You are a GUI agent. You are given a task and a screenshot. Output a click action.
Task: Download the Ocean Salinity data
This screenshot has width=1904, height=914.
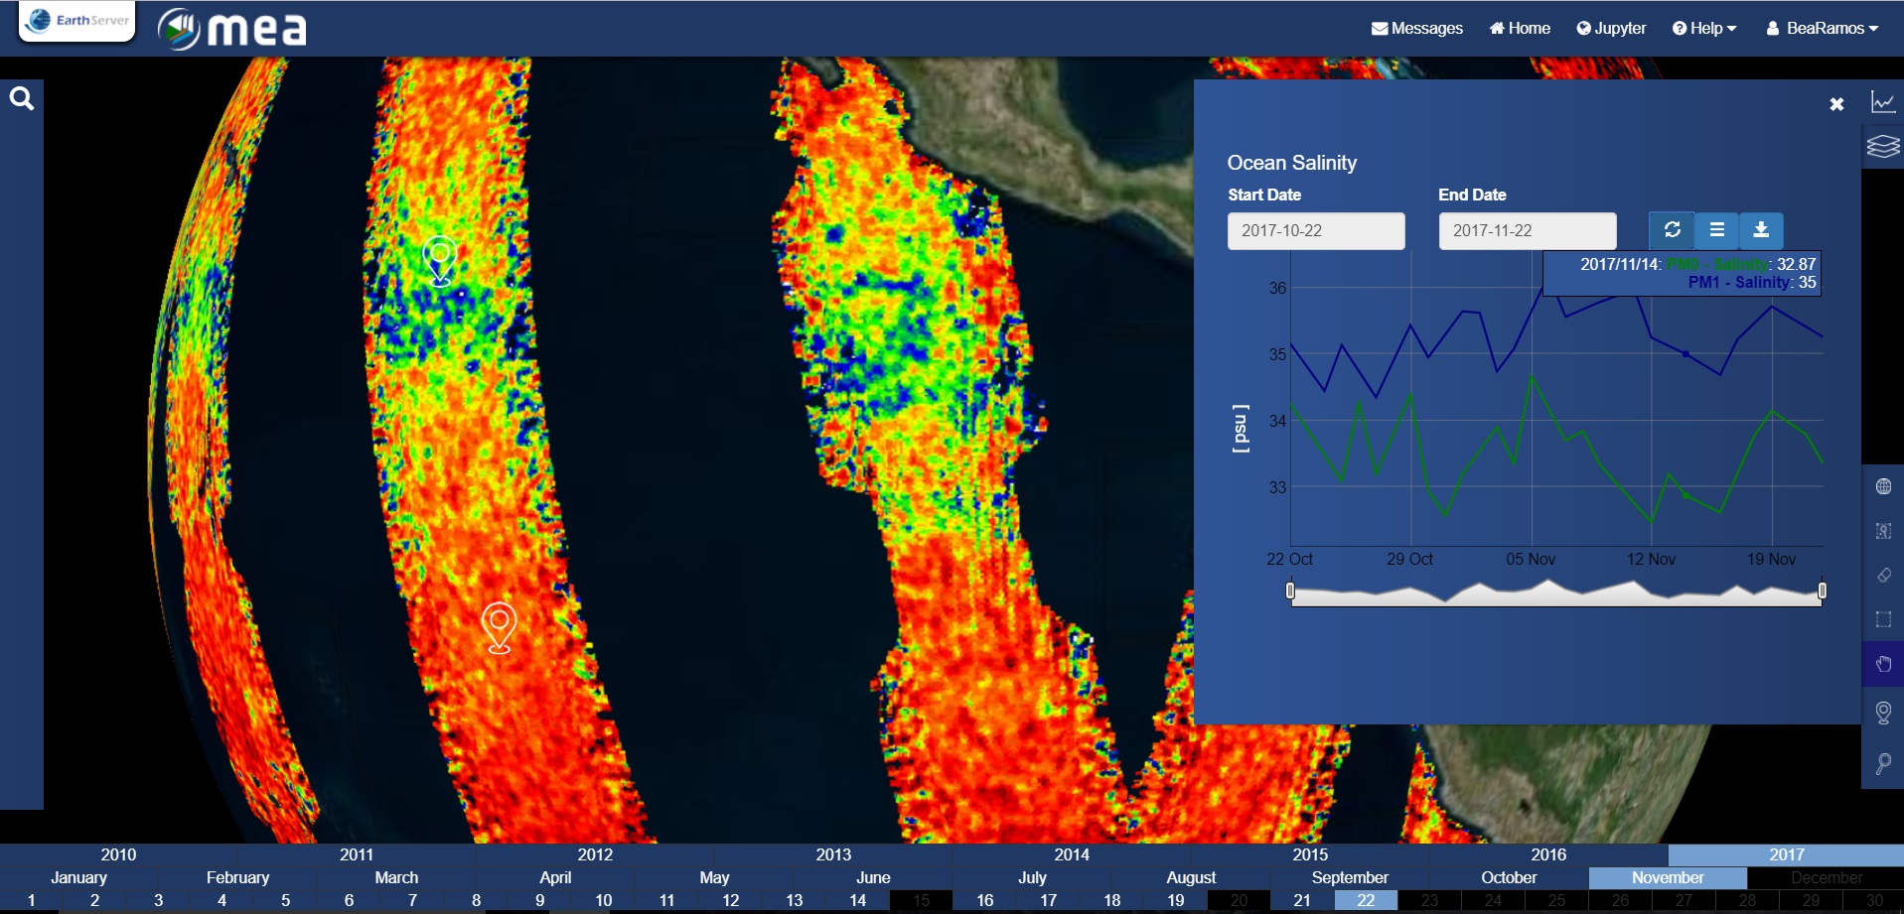click(x=1761, y=230)
